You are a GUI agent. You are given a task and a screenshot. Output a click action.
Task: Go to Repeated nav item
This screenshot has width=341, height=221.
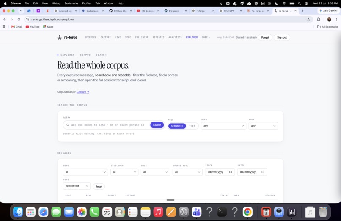pos(158,37)
